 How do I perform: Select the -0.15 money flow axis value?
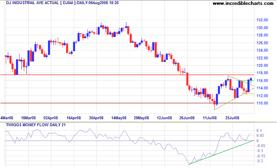click(x=261, y=156)
